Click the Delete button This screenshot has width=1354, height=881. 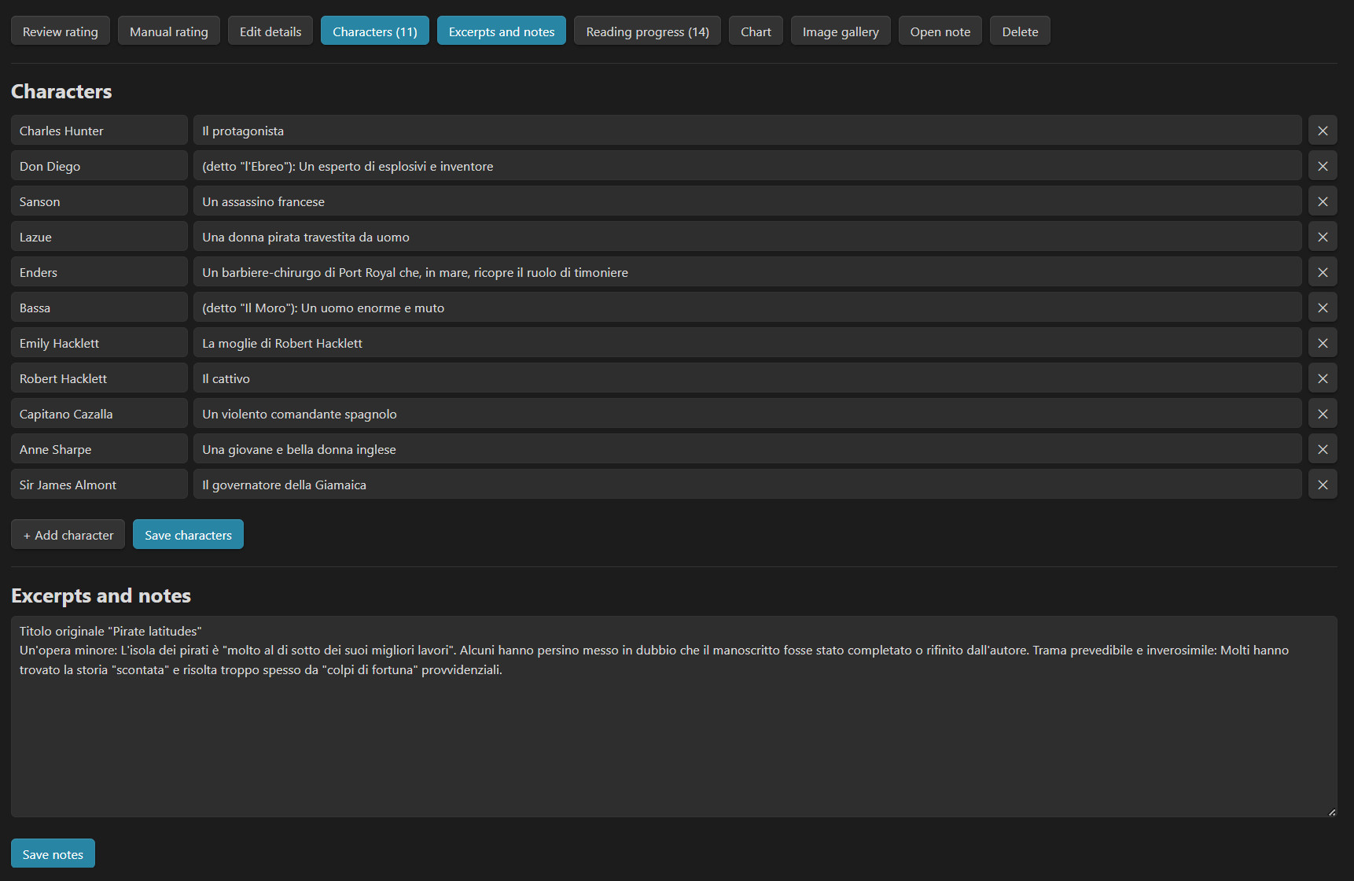coord(1020,31)
